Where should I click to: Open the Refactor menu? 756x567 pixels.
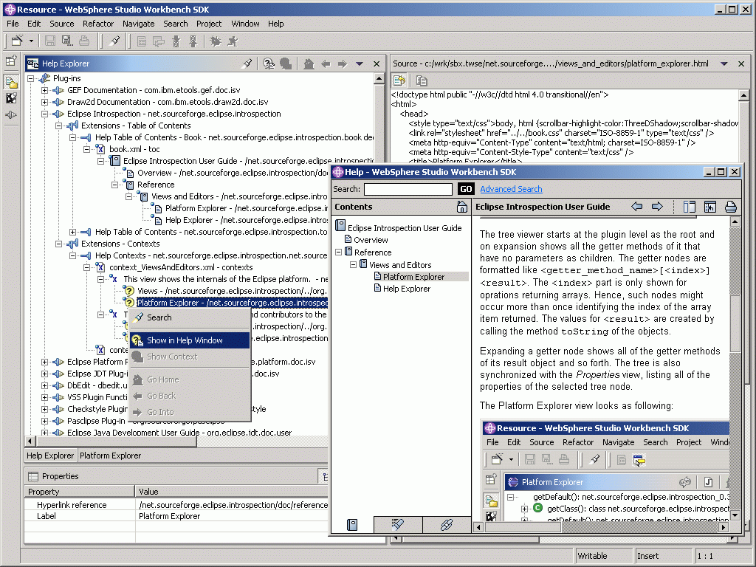click(98, 24)
